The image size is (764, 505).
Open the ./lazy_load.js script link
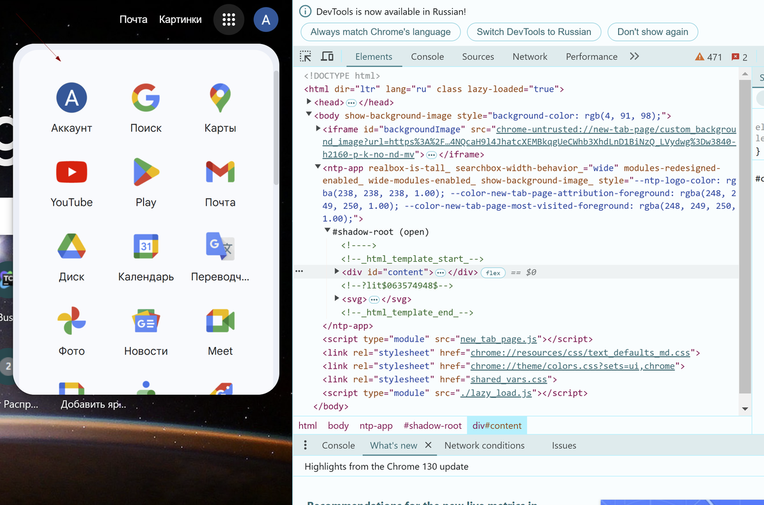pyautogui.click(x=496, y=393)
